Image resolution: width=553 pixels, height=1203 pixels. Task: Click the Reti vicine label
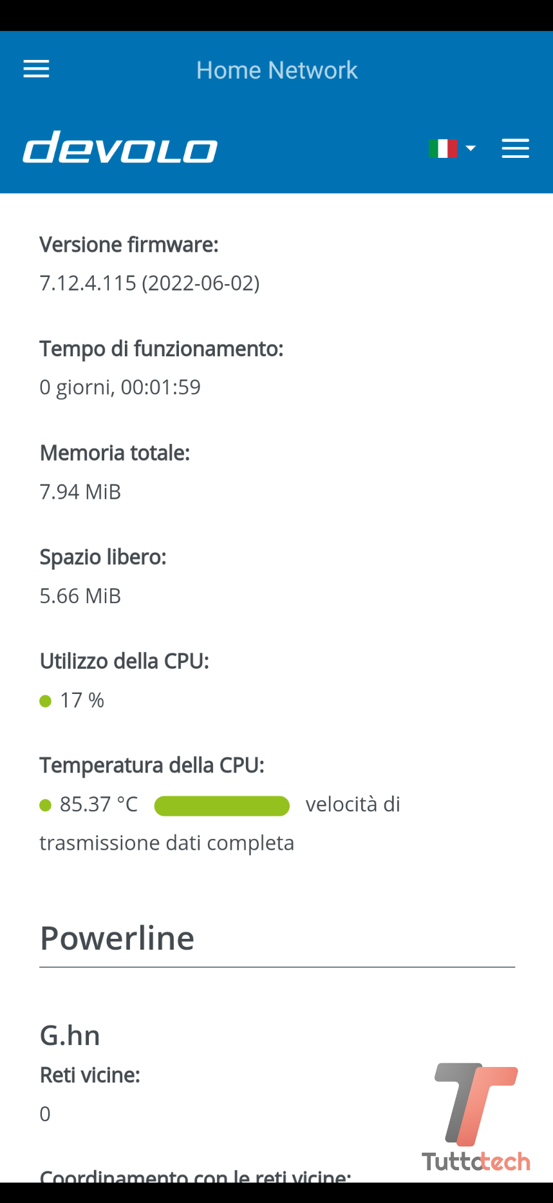[89, 1075]
